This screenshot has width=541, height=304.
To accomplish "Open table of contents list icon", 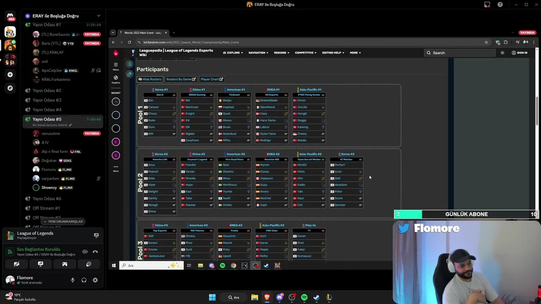I will [x=130, y=64].
